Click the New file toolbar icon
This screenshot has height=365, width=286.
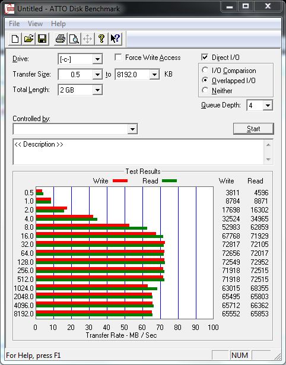[15, 39]
